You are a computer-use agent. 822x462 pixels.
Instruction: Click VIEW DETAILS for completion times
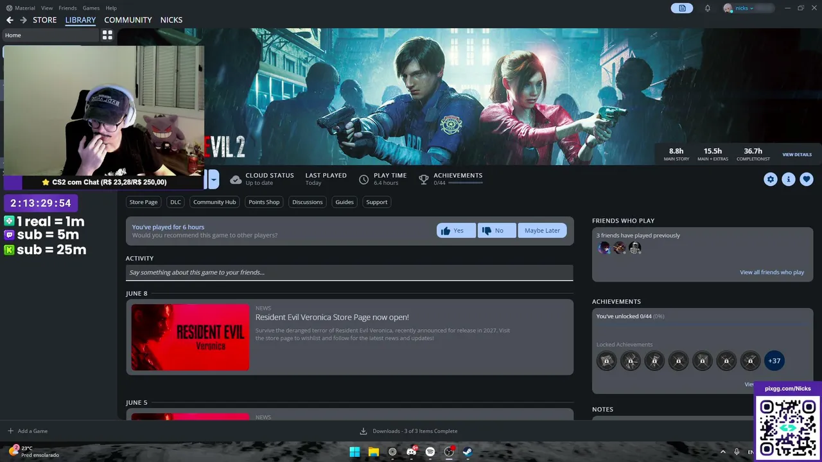coord(797,155)
